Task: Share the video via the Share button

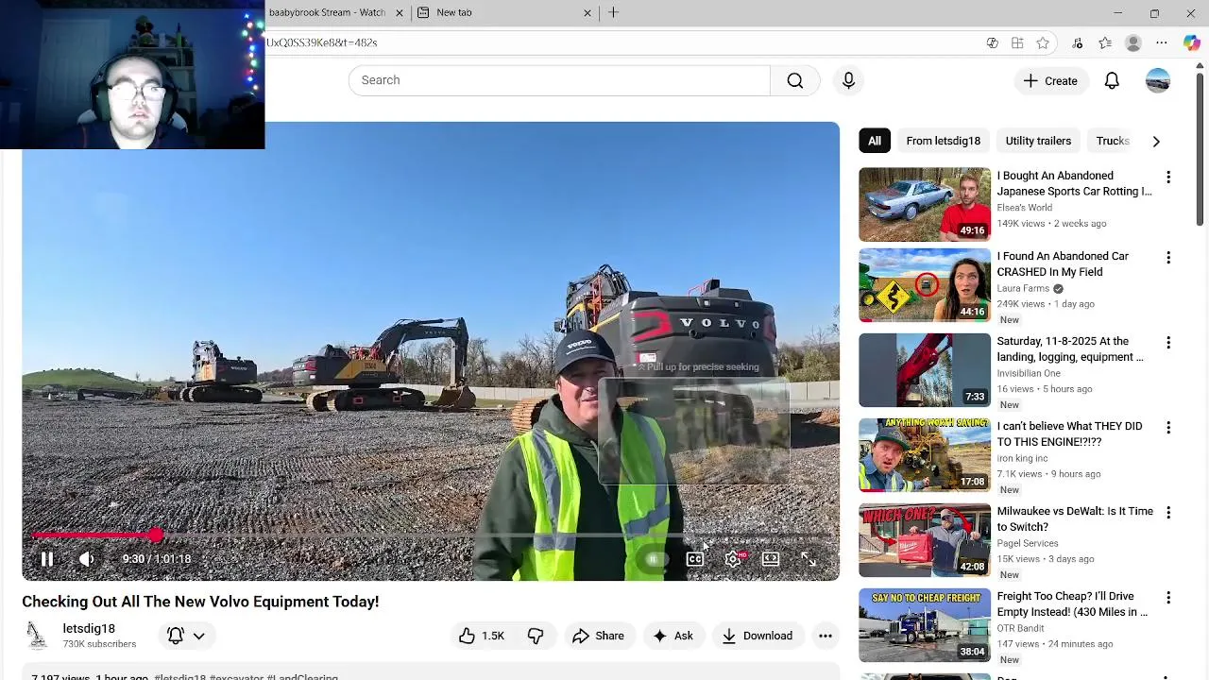Action: tap(598, 636)
